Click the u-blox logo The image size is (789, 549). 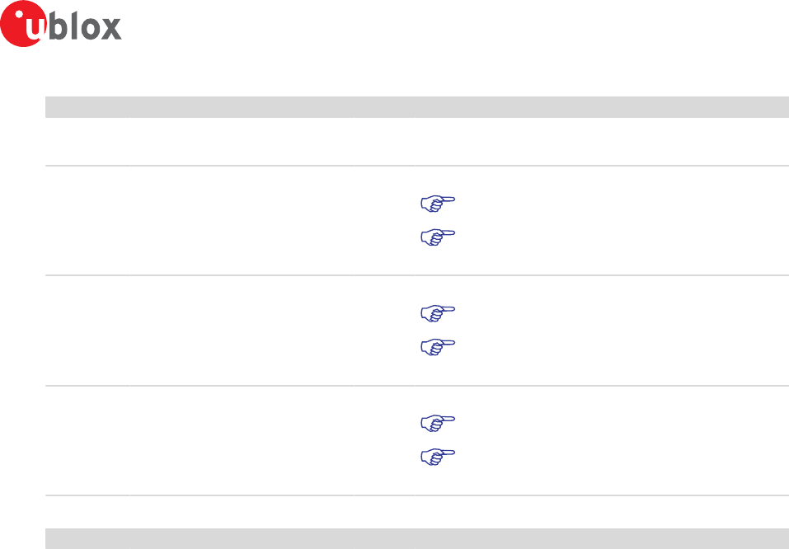coord(61,24)
